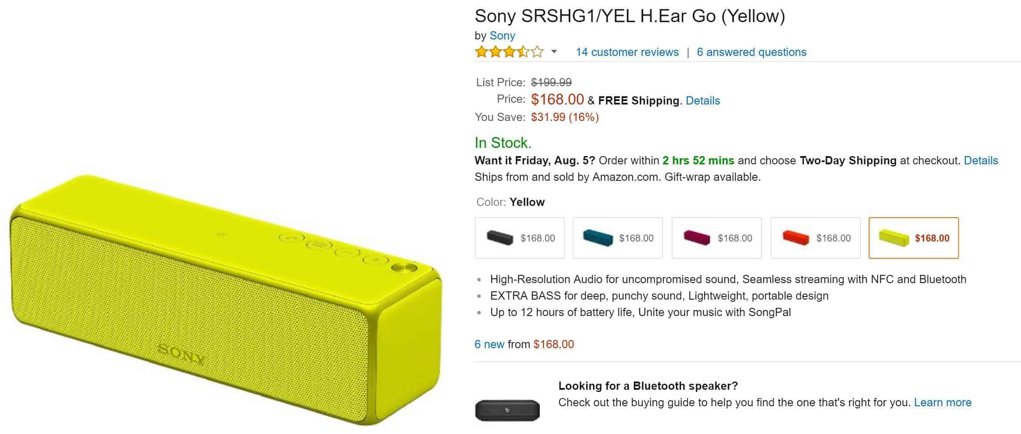
Task: Click the $168.00 offer price in 6 new
Action: click(x=554, y=344)
